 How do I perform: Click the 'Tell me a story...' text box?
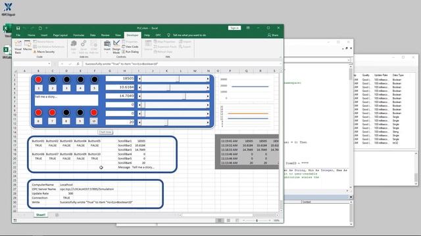tap(66, 100)
